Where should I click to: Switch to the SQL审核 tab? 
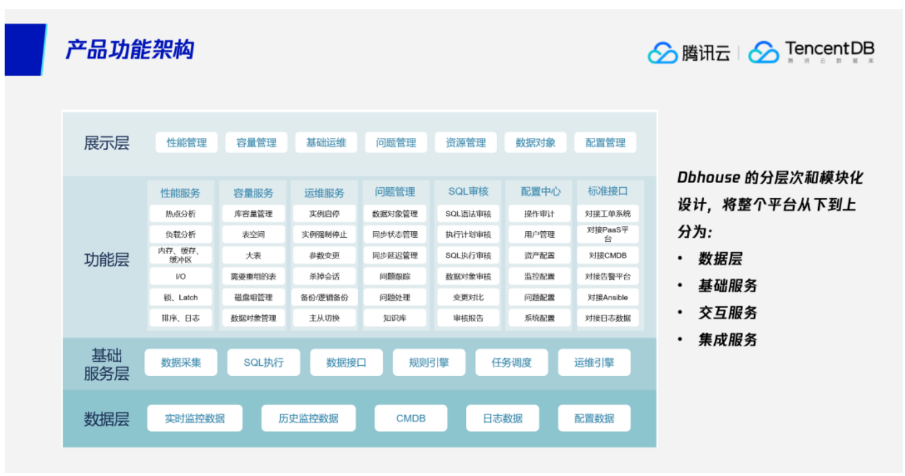(x=468, y=192)
